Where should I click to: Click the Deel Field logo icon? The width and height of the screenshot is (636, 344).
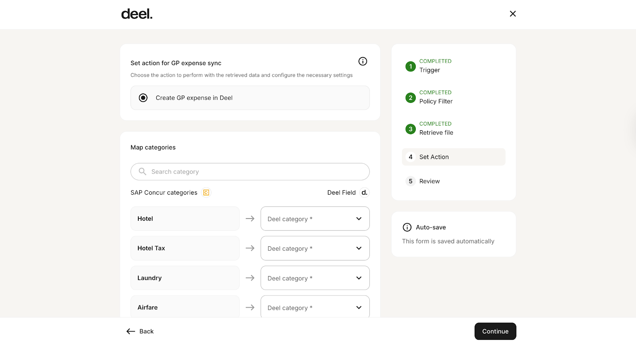coord(364,193)
